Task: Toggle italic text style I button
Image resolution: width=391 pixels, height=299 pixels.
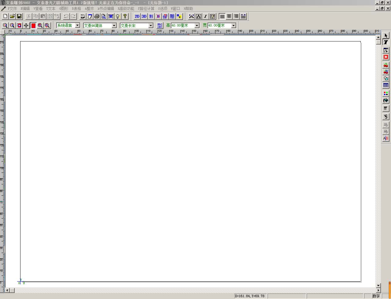Action: click(206, 16)
